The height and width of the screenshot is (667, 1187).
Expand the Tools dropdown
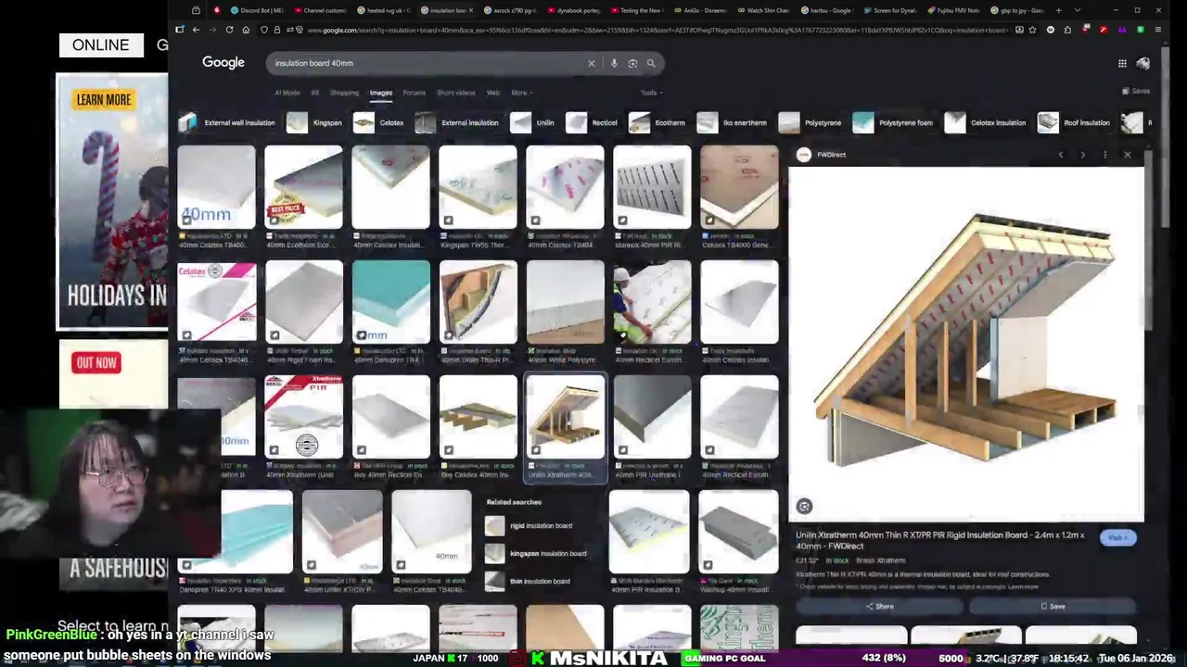tap(651, 93)
